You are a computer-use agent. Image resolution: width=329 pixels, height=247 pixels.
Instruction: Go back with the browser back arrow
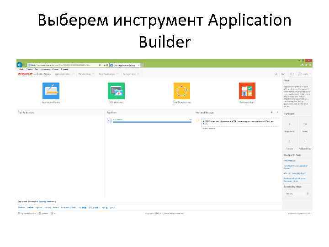coord(20,65)
